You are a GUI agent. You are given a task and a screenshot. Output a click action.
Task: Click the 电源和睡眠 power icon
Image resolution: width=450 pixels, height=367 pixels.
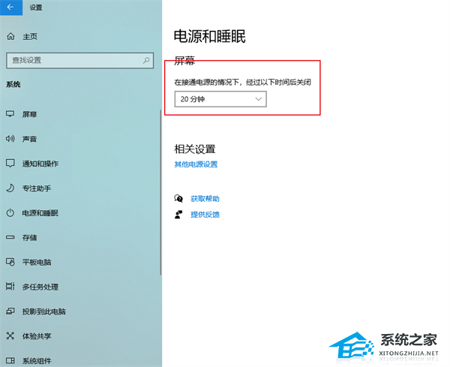point(10,213)
